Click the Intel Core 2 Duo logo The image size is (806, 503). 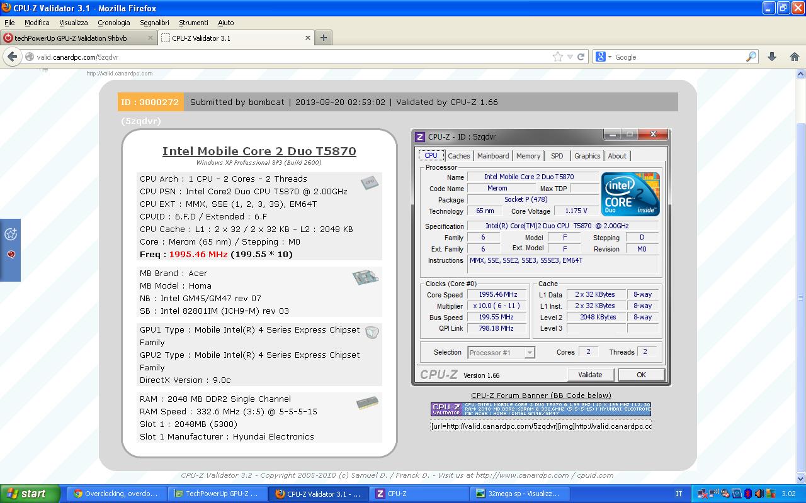(x=630, y=194)
